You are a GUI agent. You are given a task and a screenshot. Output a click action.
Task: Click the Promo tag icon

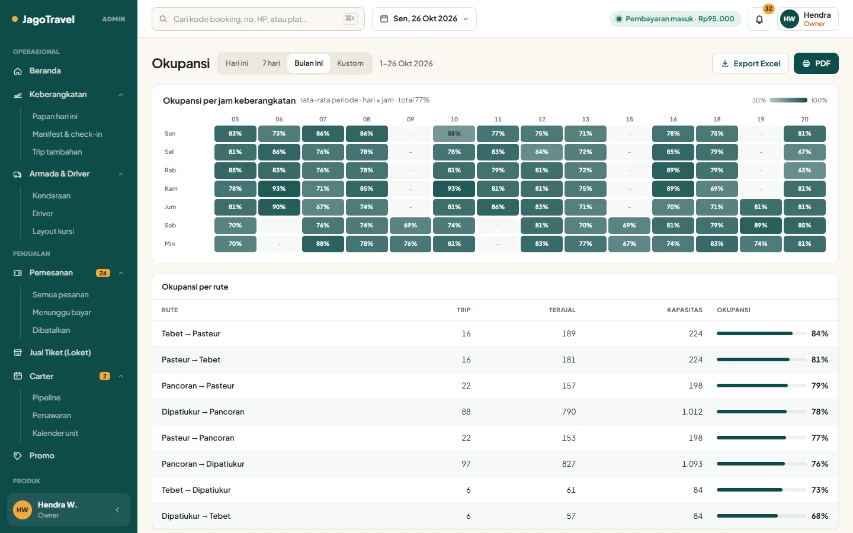click(x=18, y=456)
